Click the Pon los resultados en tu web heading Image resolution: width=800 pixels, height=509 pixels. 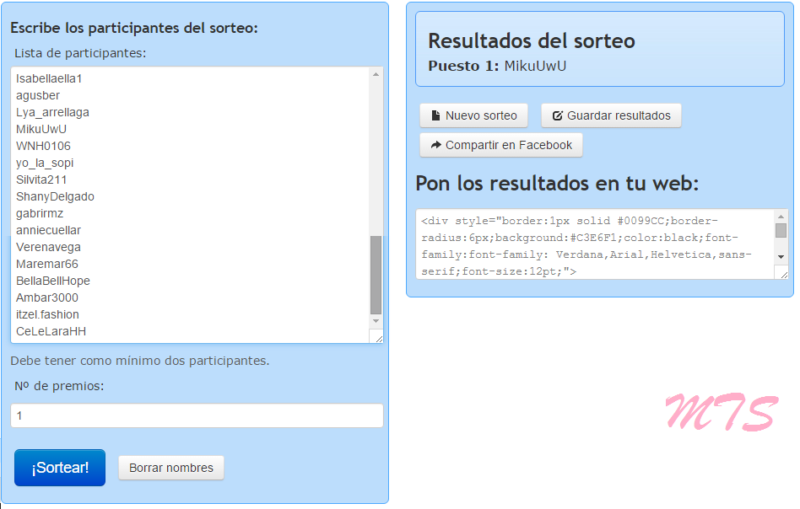tap(557, 183)
